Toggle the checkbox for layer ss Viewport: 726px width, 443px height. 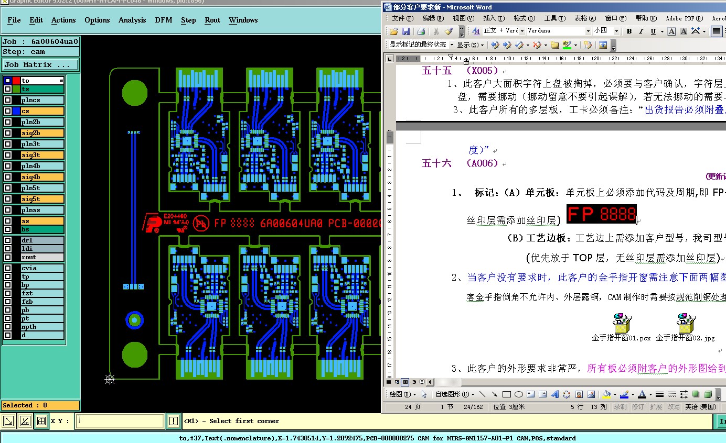[7, 221]
